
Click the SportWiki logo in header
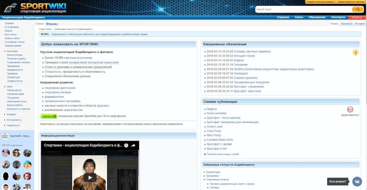click(x=35, y=8)
